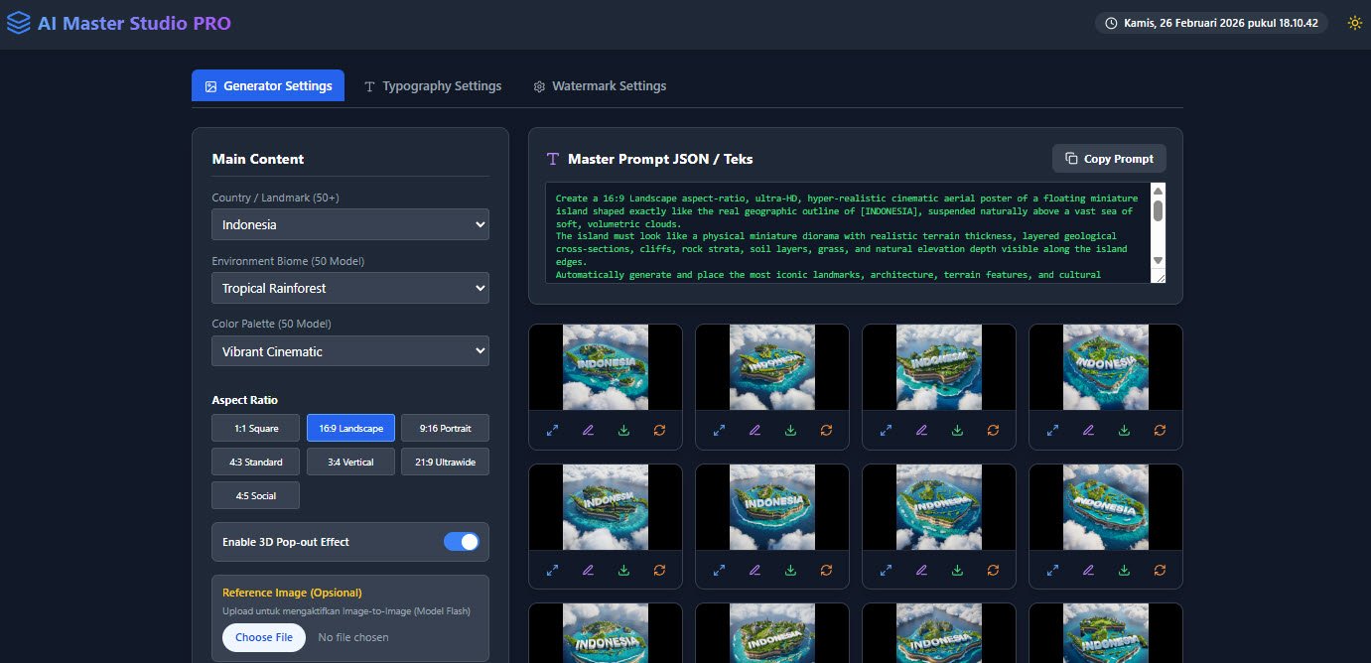Screen dimensions: 1371x663
Task: Regenerate the fourth image in the top row
Action: [x=1160, y=430]
